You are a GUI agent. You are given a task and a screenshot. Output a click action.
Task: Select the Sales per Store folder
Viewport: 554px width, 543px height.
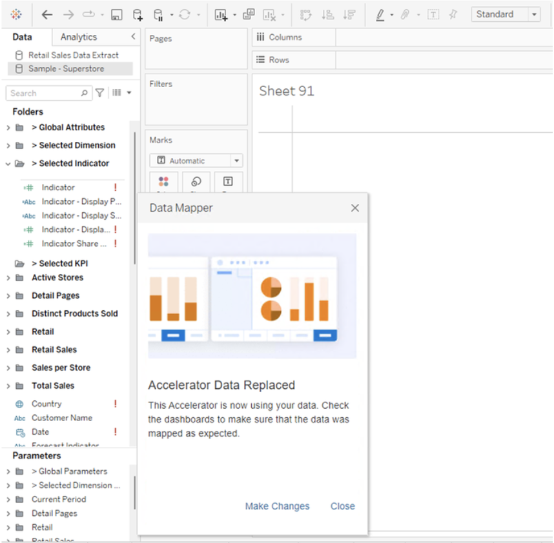click(61, 368)
